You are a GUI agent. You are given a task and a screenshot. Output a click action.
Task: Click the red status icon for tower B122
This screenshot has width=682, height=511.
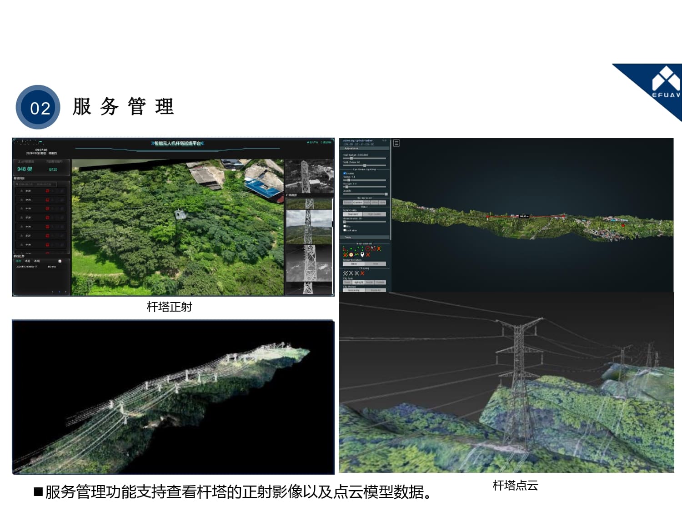click(47, 191)
